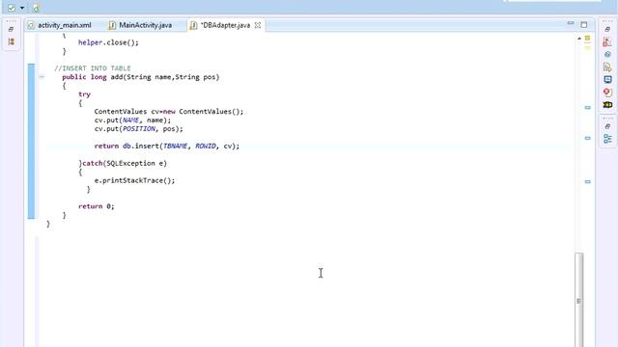This screenshot has height=347, width=618.
Task: Restore the lower right minimized view stack
Action: pos(607,126)
